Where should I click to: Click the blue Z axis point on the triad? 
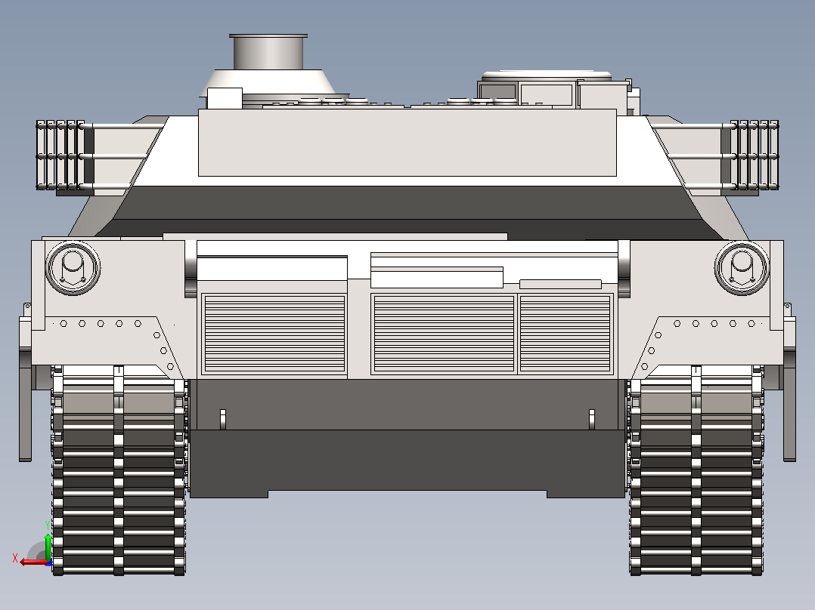(x=49, y=562)
